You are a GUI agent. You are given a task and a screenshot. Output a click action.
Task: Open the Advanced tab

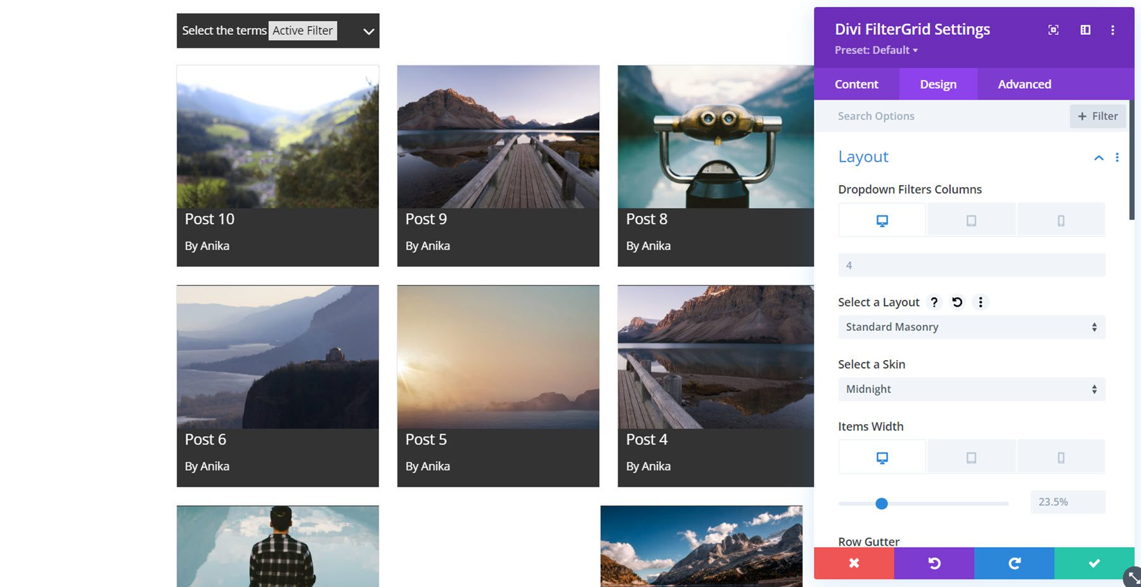(1024, 84)
